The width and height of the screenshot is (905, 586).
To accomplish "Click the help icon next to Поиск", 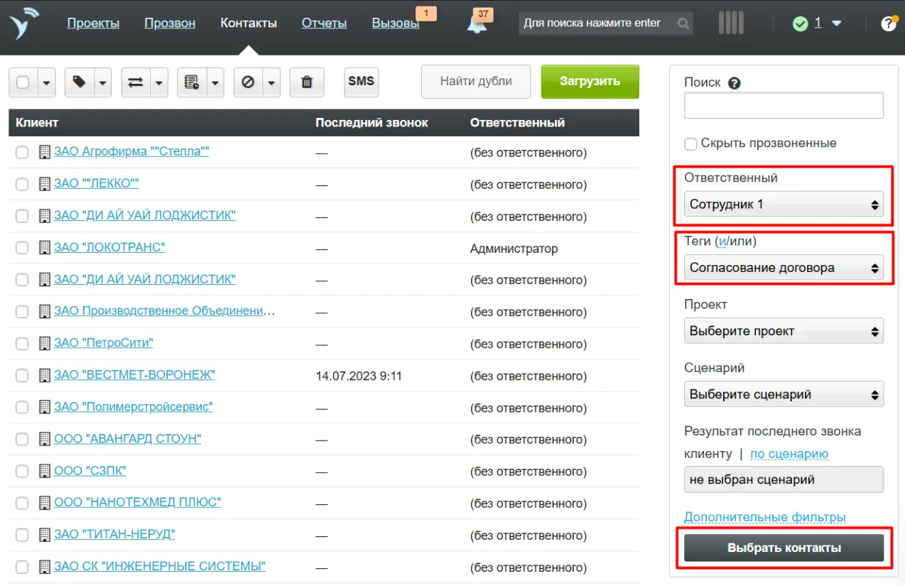I will (x=735, y=83).
